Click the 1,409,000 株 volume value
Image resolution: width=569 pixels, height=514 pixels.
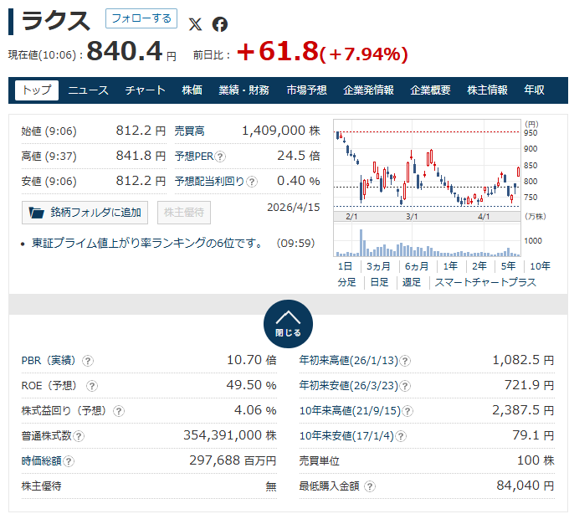[x=281, y=131]
